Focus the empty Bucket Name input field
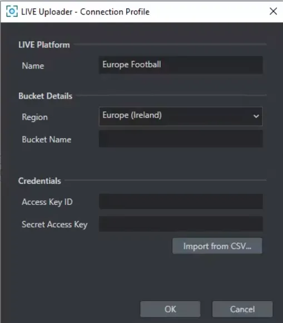The height and width of the screenshot is (323, 283). [181, 139]
